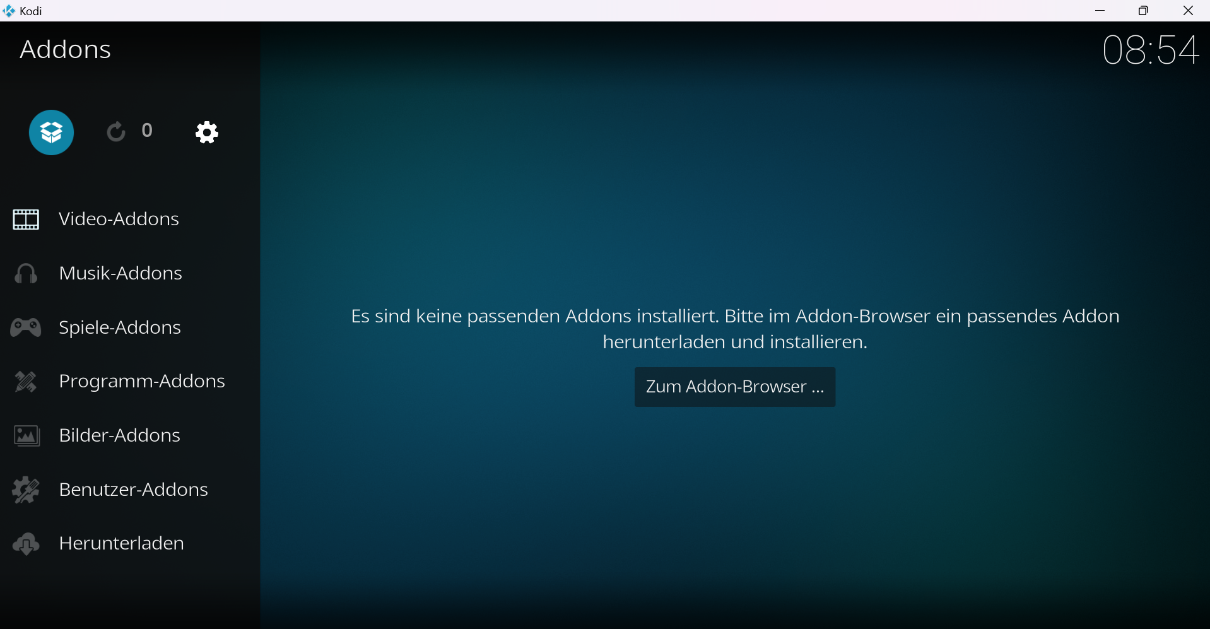
Task: Click the tools icon beside Programm-Addons
Action: pyautogui.click(x=26, y=382)
